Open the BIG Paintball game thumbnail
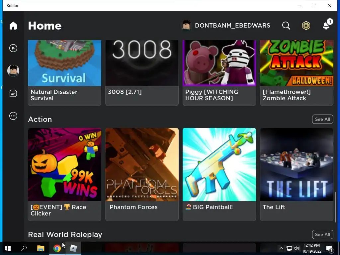340x255 pixels. tap(219, 165)
